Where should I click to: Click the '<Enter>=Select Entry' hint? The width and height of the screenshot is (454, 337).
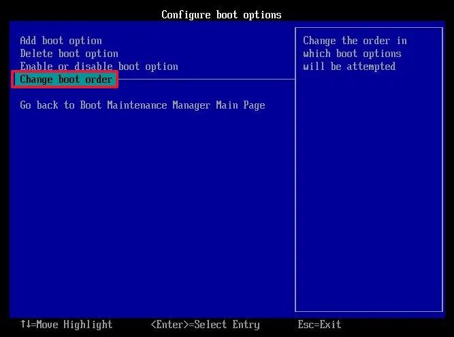click(206, 325)
